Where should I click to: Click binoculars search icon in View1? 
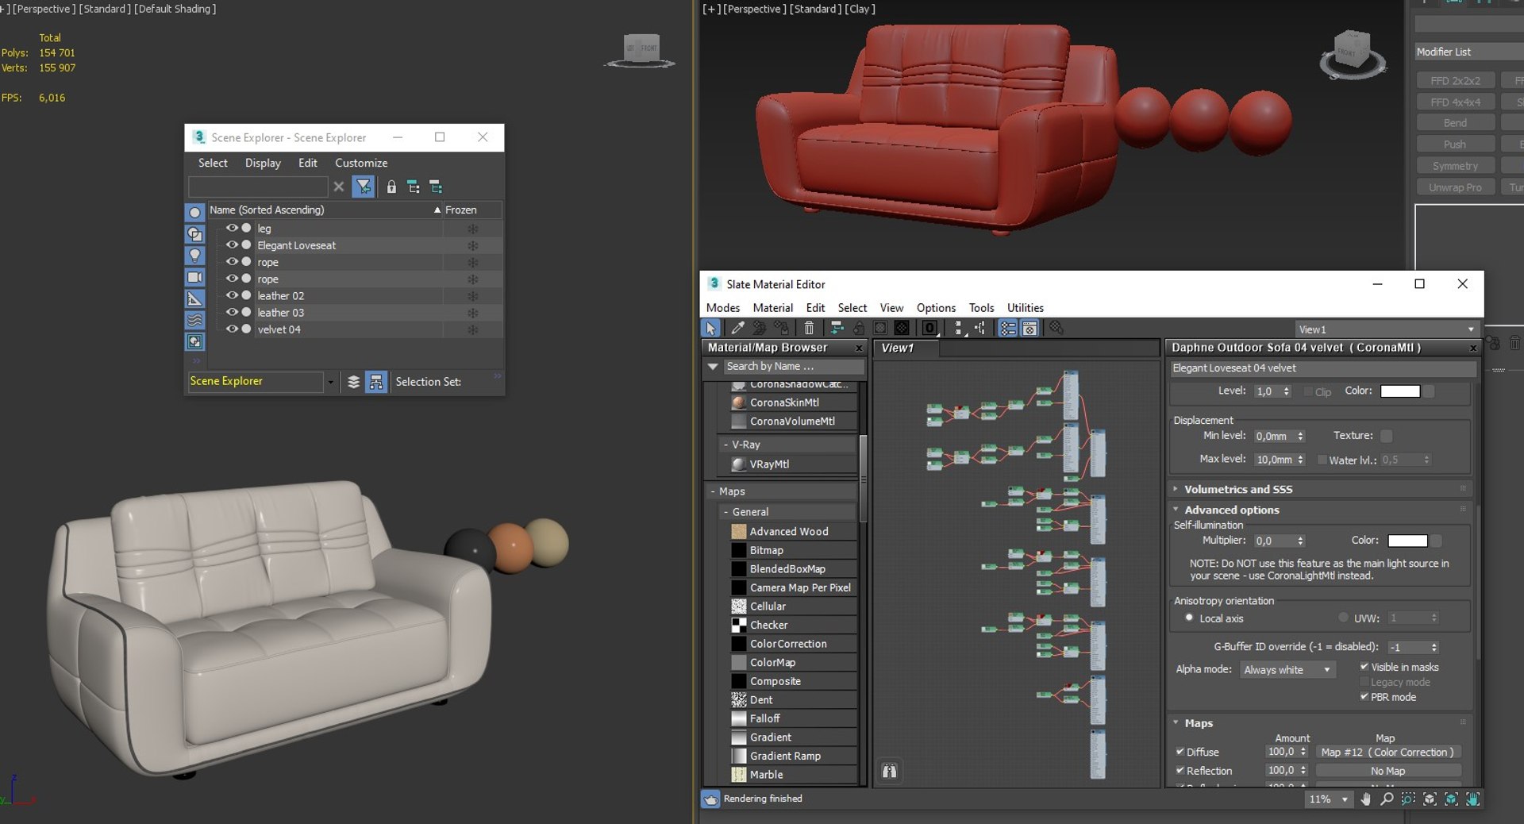[x=890, y=771]
